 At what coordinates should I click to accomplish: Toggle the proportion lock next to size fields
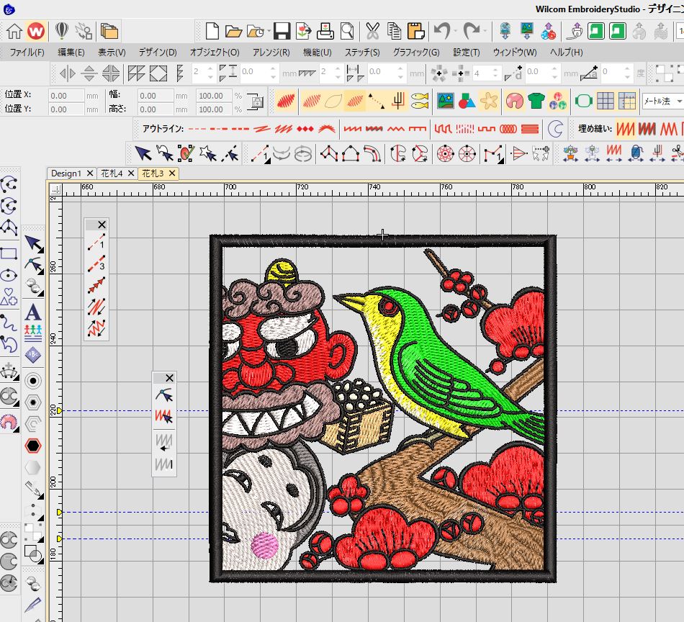pos(256,102)
